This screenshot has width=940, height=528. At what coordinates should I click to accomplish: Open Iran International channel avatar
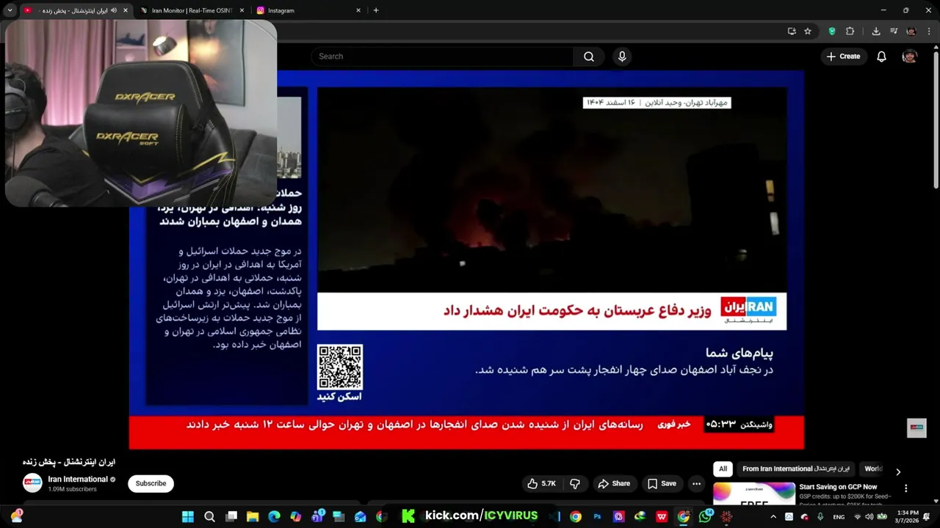(32, 483)
